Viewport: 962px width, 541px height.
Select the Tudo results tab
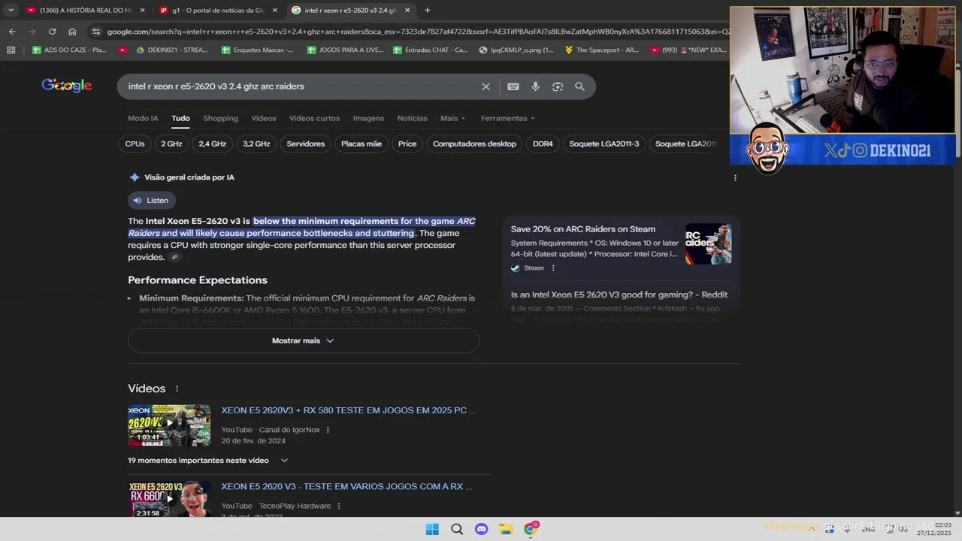(x=180, y=118)
